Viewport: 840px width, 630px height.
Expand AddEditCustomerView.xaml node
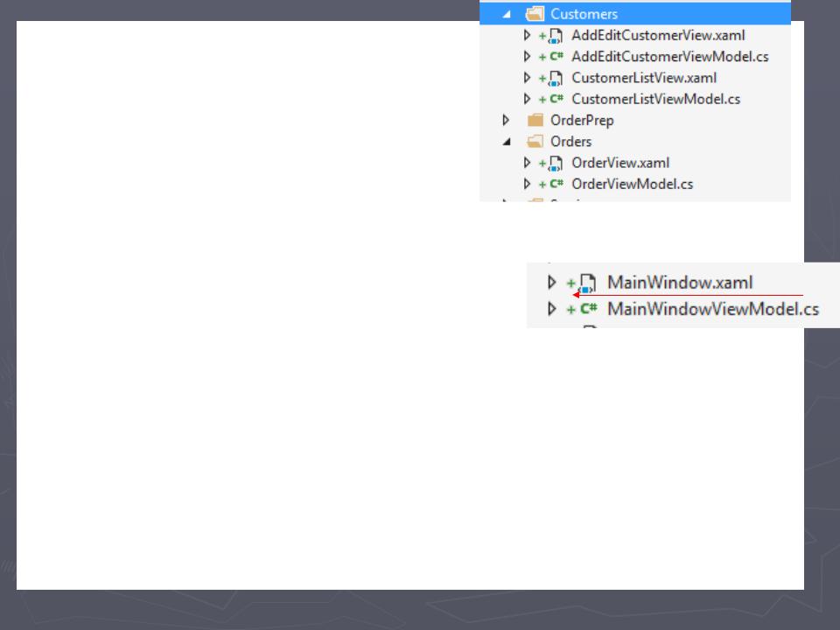527,35
